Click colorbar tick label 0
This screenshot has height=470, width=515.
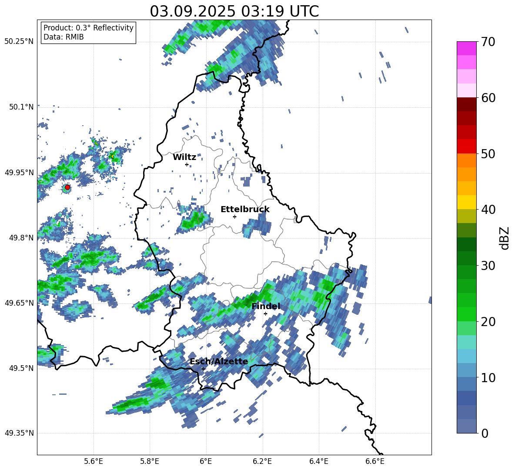point(485,433)
